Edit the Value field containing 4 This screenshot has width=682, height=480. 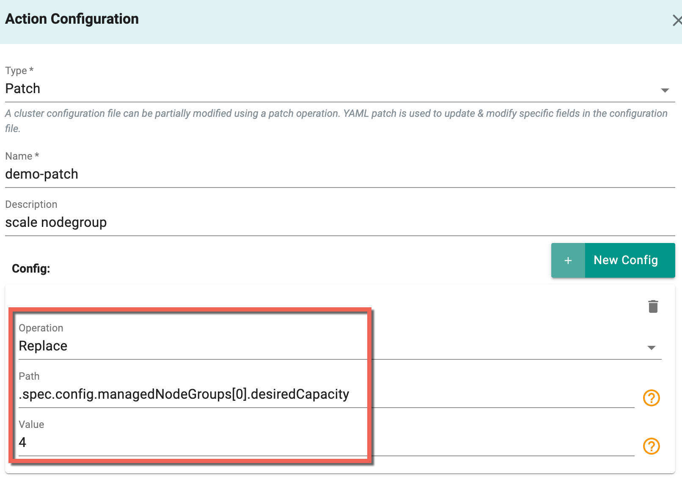tap(326, 443)
